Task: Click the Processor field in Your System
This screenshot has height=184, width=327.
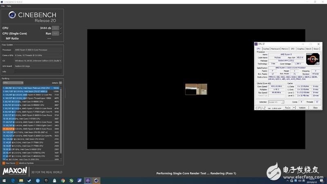Action: click(x=38, y=50)
